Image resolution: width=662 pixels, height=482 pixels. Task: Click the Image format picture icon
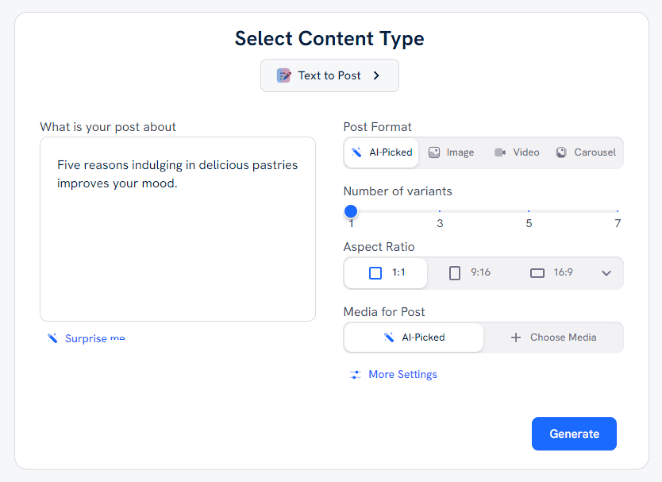click(x=434, y=152)
